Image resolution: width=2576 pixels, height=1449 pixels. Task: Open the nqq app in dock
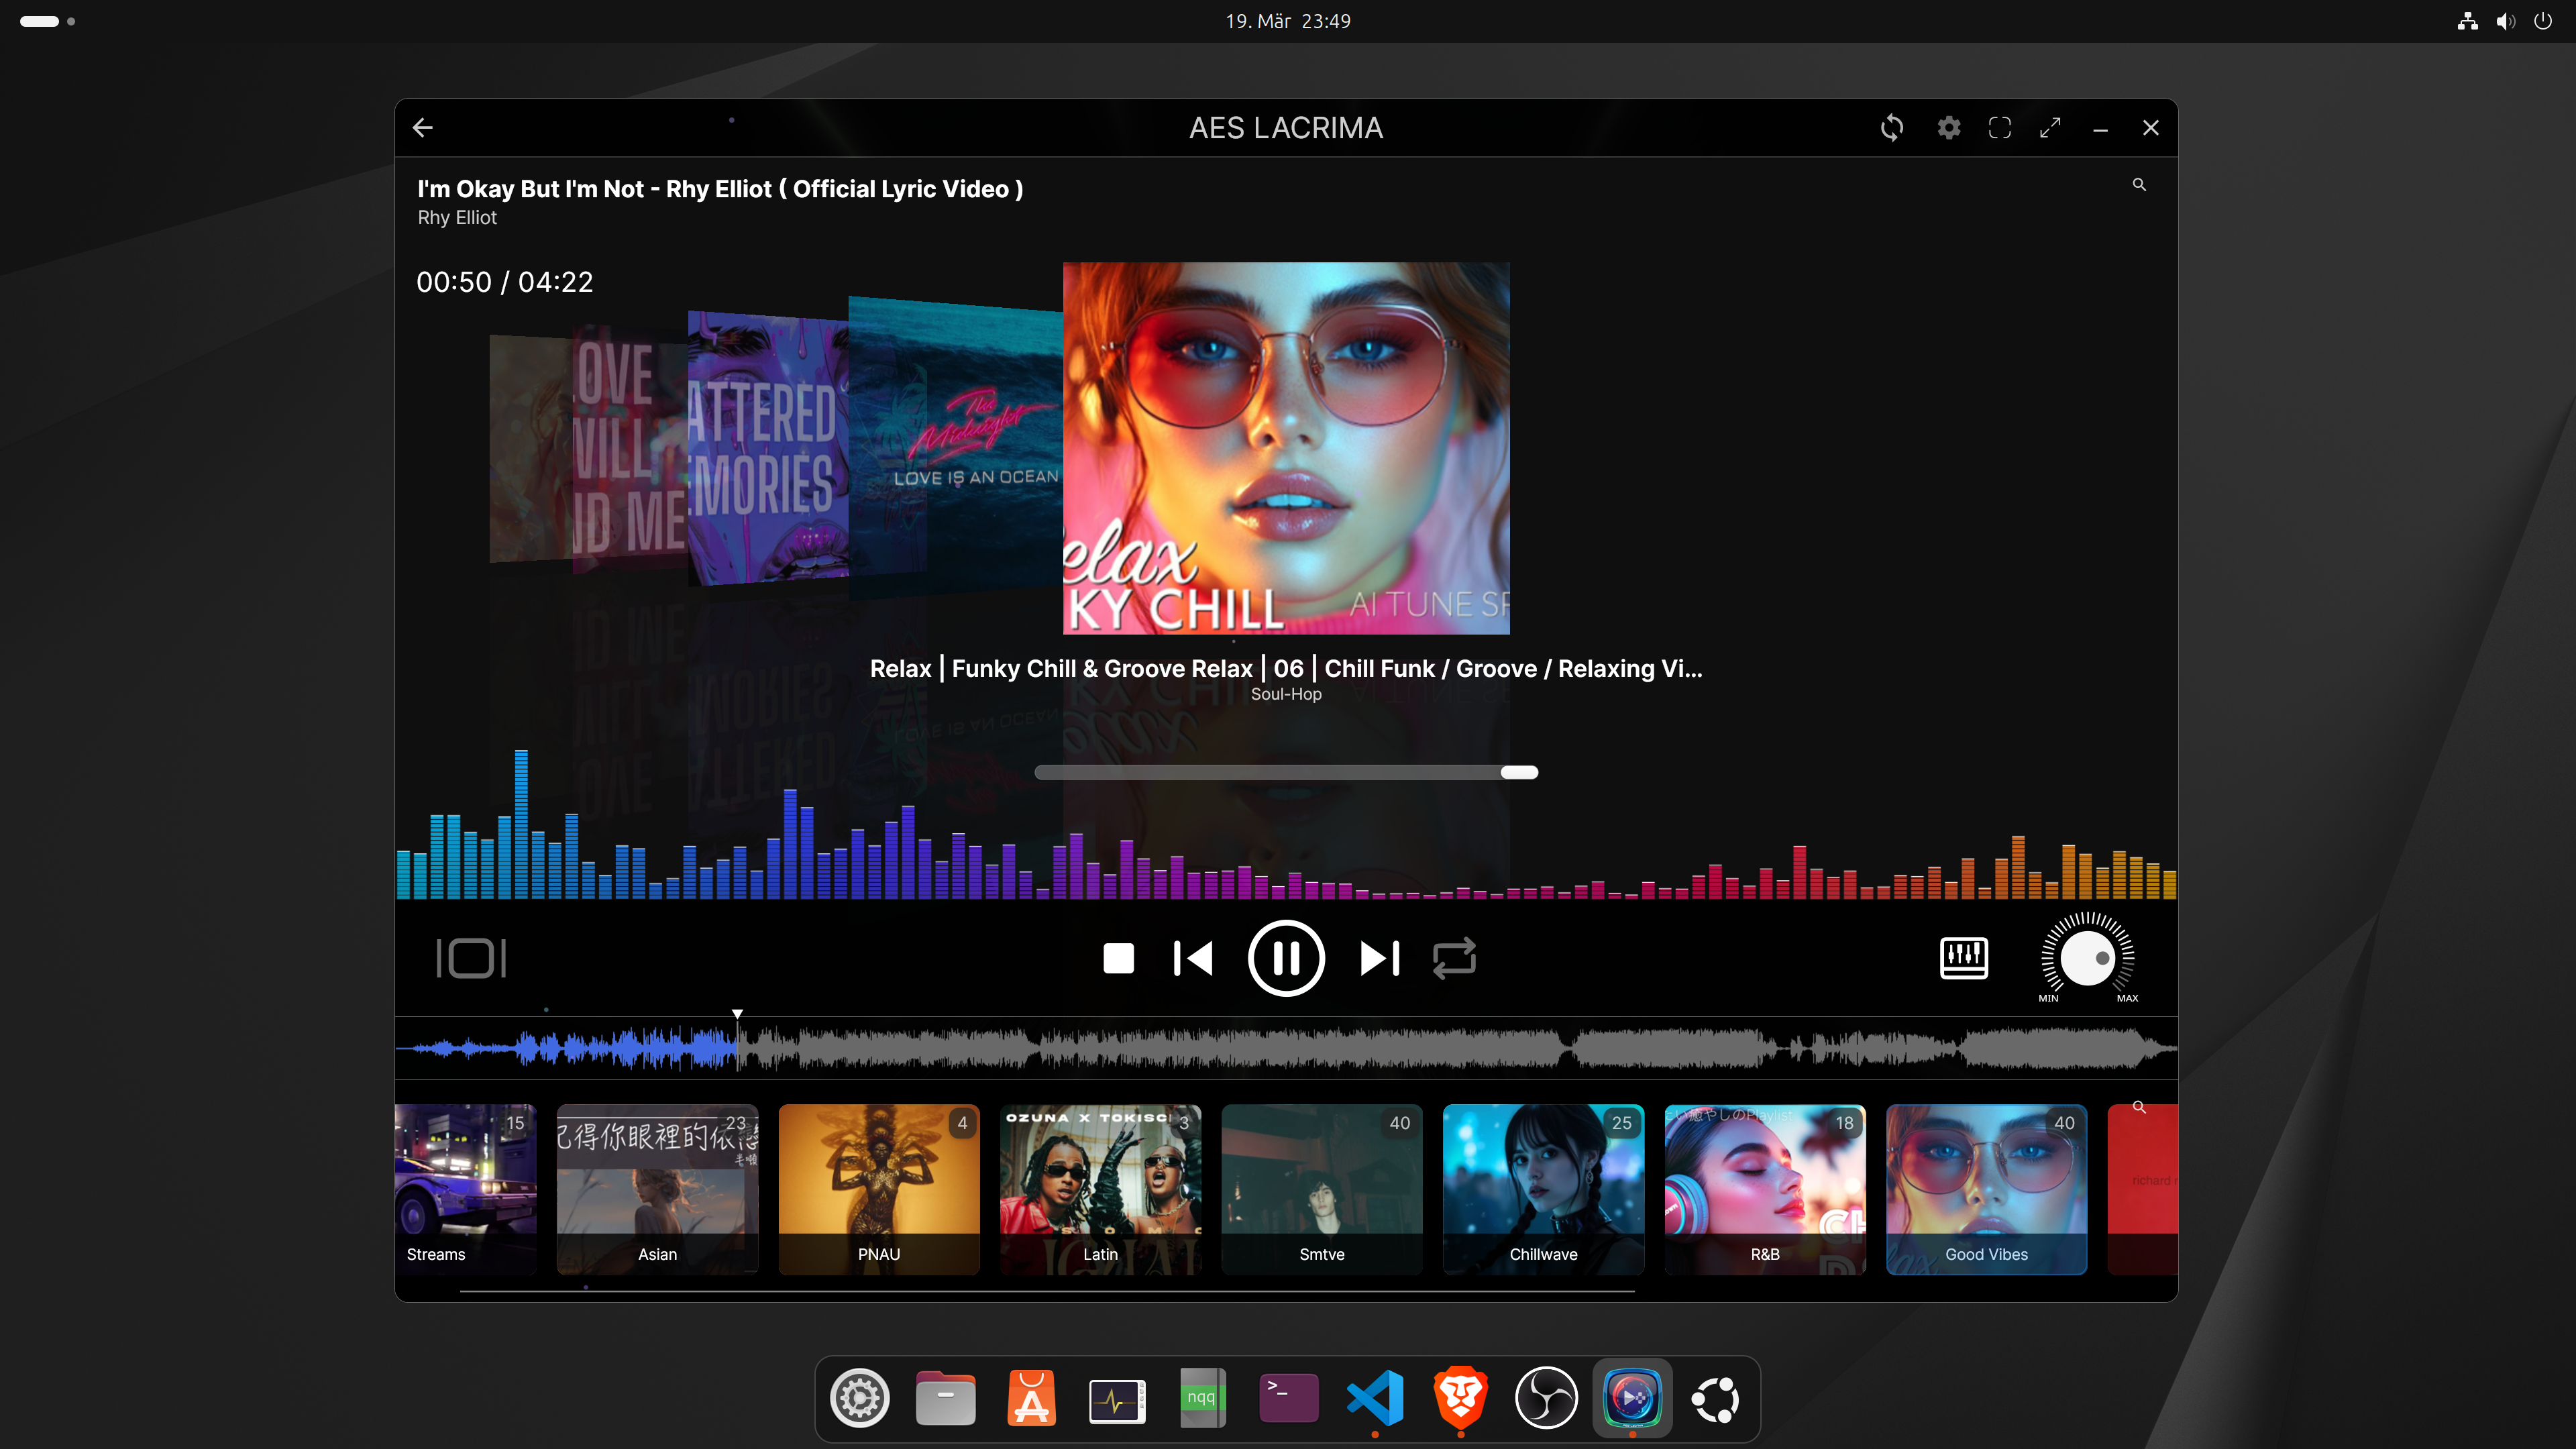pyautogui.click(x=1203, y=1398)
